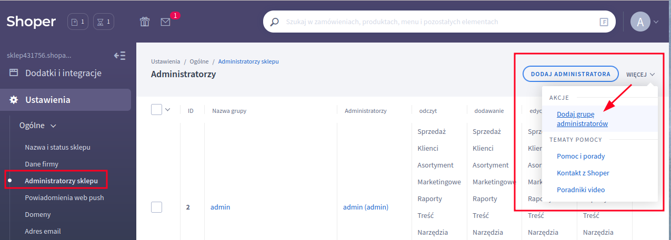Sort by ID column header
The width and height of the screenshot is (671, 240).
tap(191, 111)
